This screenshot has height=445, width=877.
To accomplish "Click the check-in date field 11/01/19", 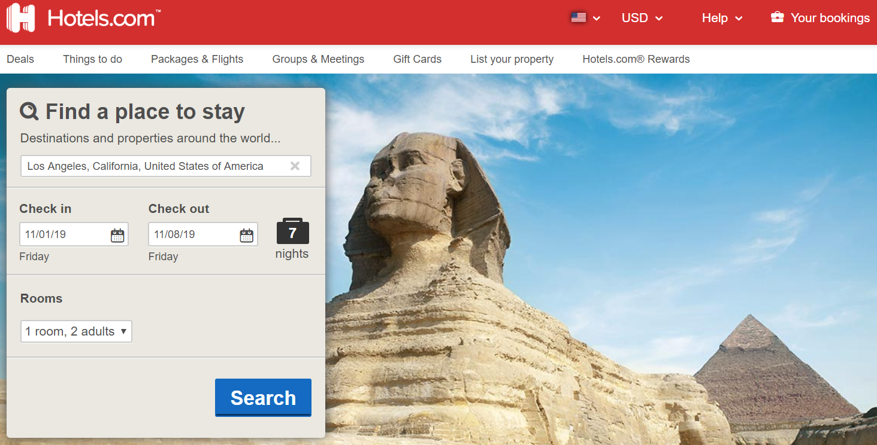I will point(74,234).
